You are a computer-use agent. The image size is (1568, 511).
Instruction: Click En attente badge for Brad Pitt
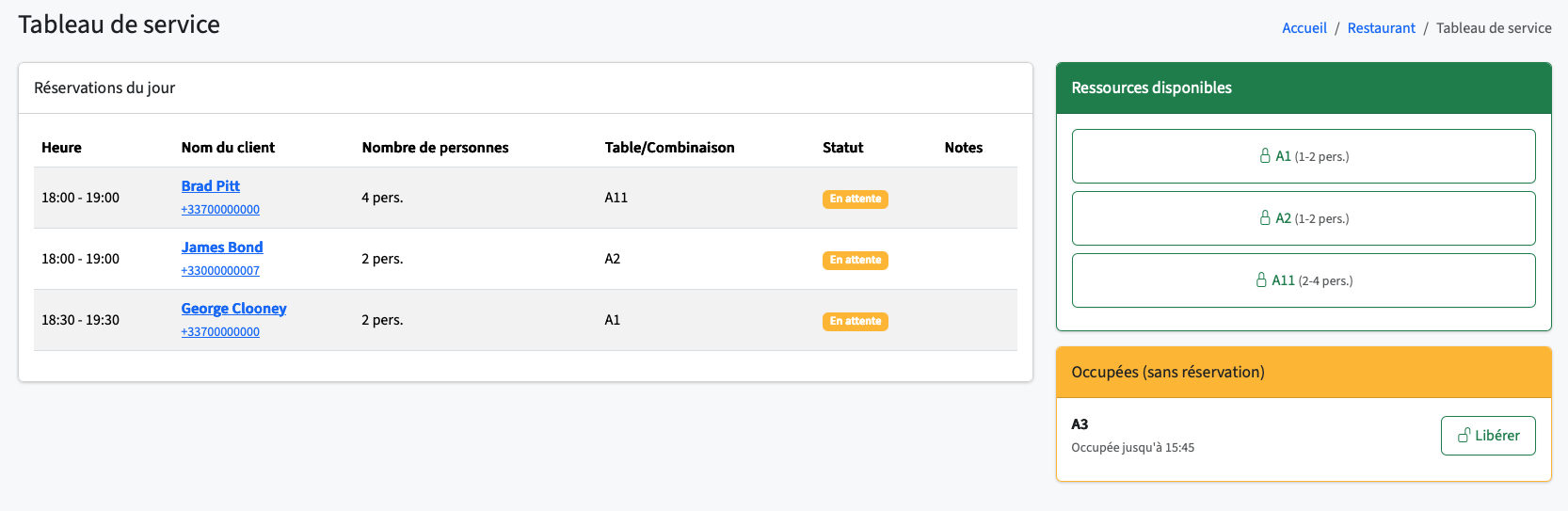(x=855, y=199)
